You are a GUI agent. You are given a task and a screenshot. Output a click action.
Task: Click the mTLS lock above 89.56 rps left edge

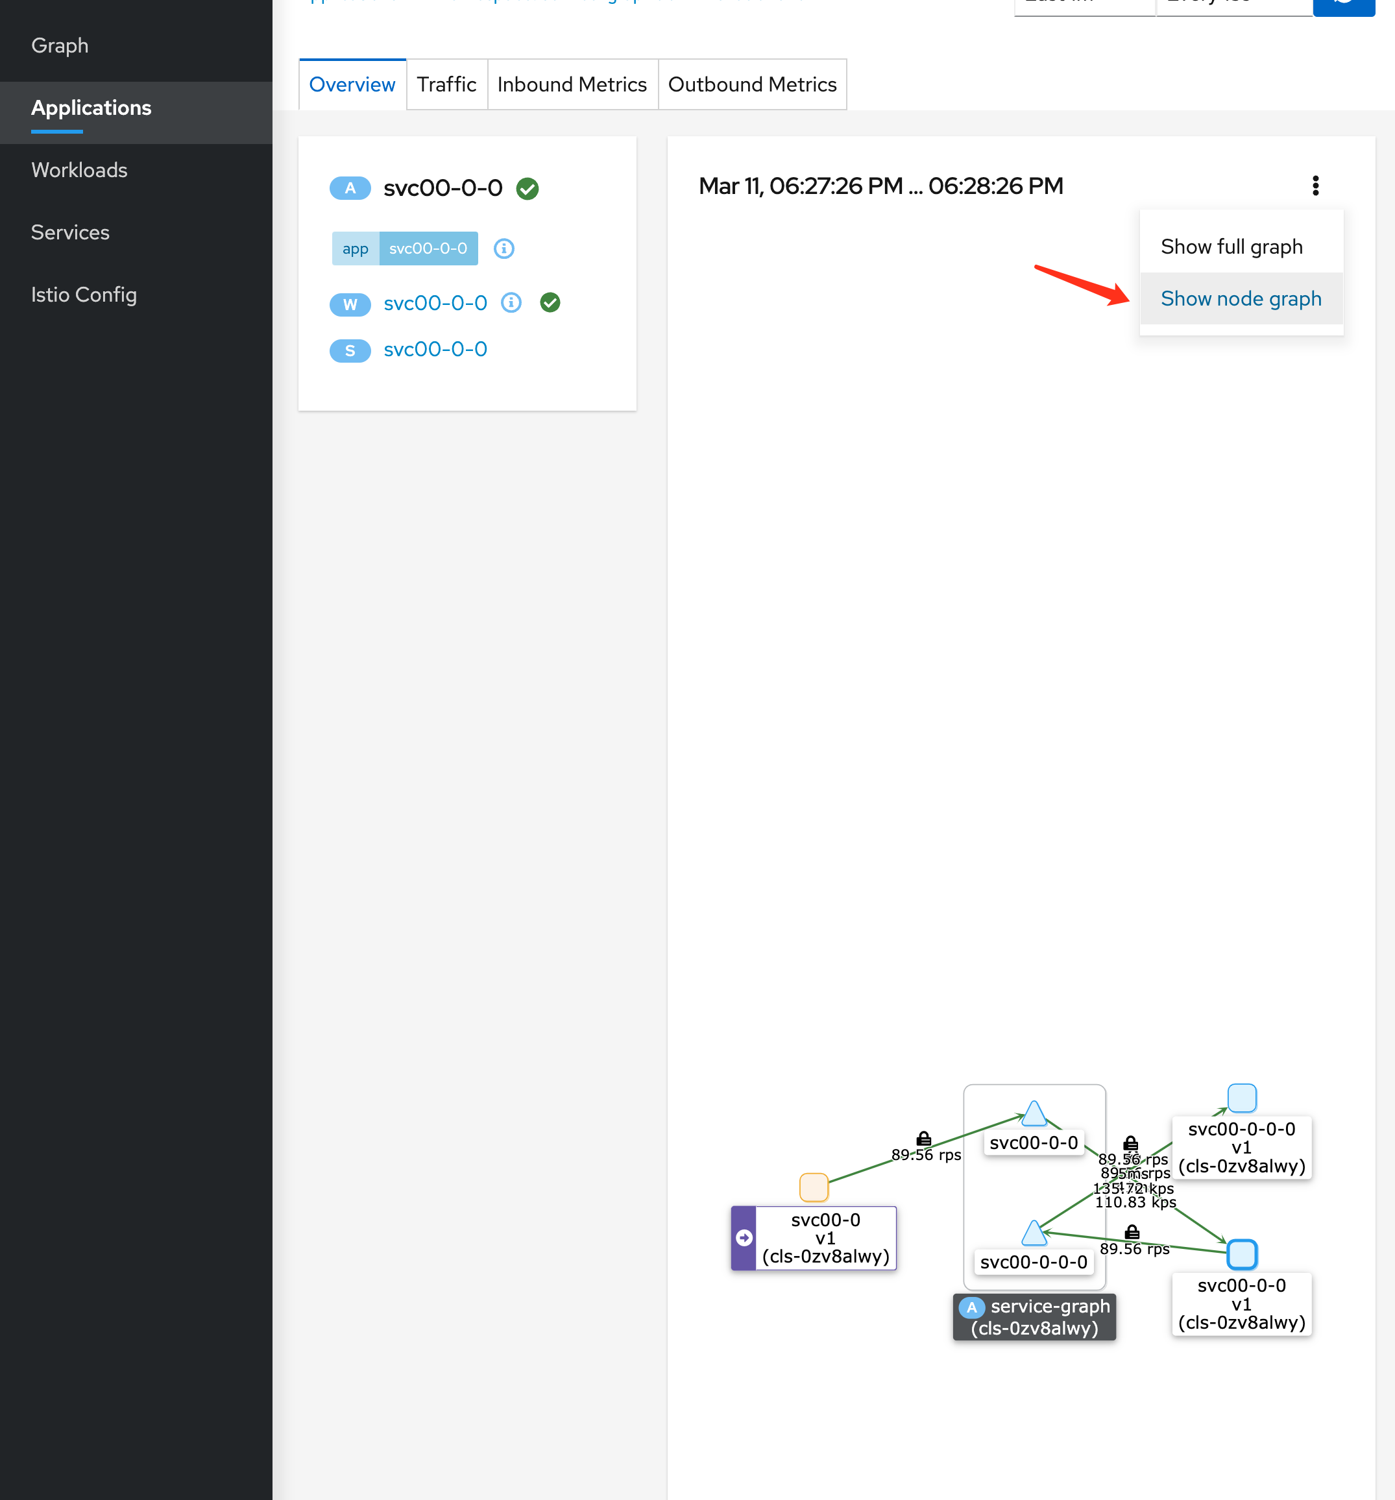923,1139
